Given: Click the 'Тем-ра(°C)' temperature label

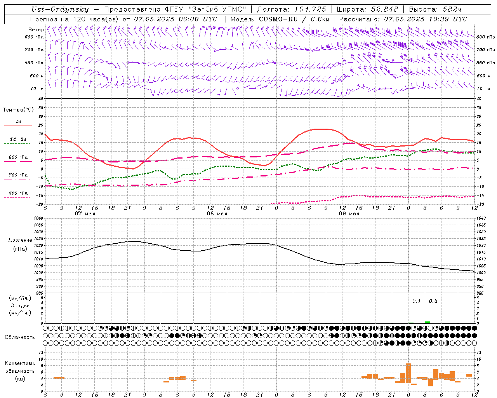Looking at the screenshot, I should pyautogui.click(x=18, y=110).
